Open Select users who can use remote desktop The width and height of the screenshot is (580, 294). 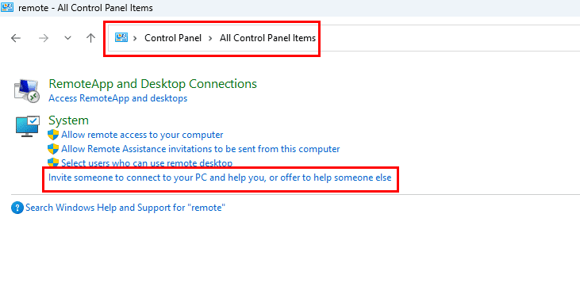(x=147, y=163)
